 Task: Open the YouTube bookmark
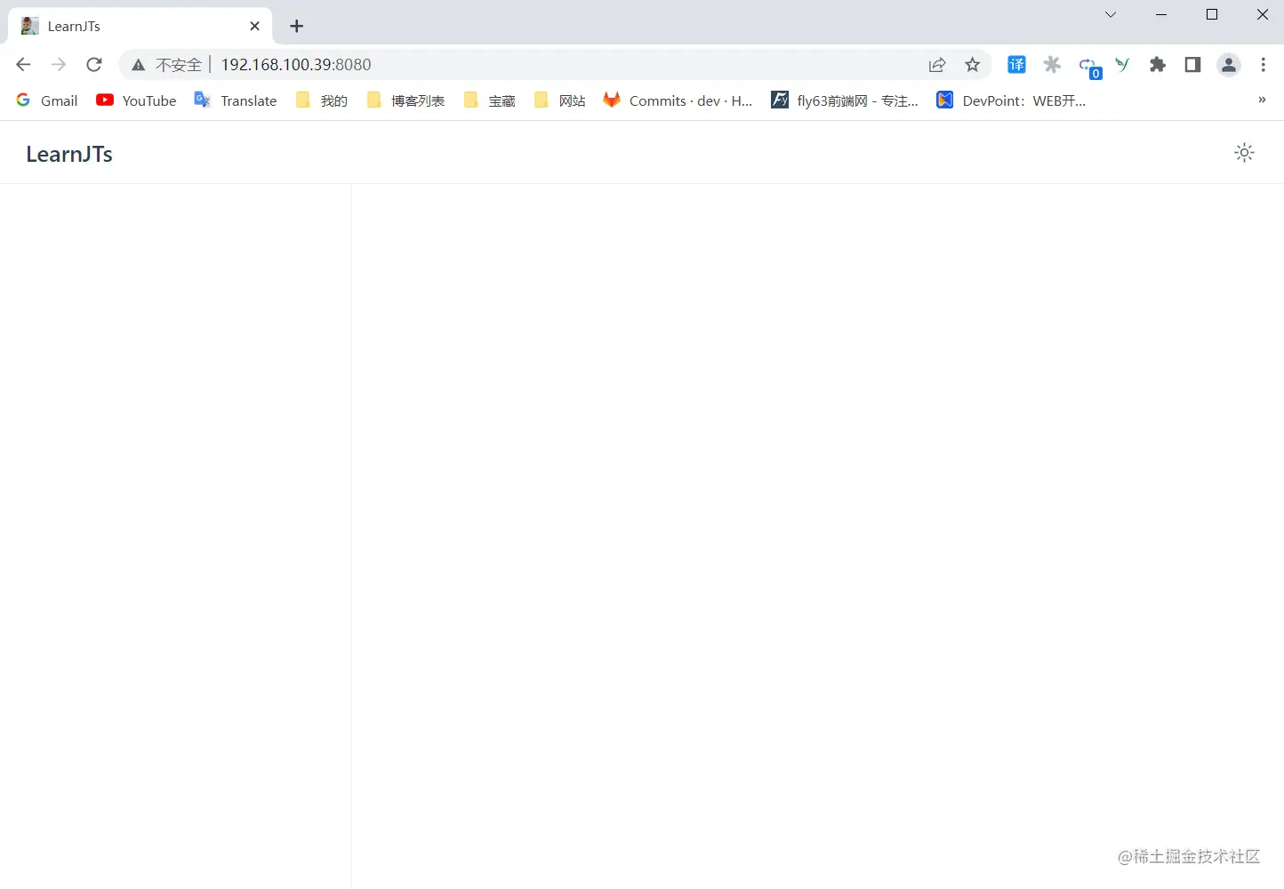click(x=137, y=100)
